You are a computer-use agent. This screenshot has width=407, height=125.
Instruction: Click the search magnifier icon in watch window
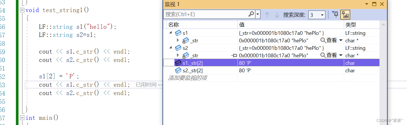251,14
